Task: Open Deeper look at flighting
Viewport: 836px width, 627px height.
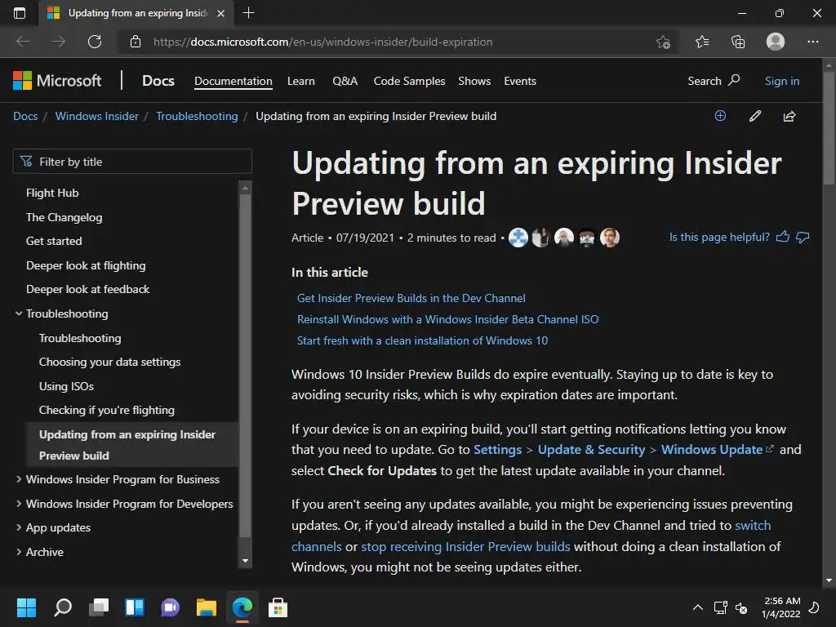Action: (x=86, y=265)
